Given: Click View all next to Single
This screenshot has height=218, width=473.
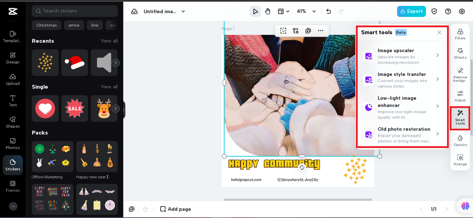Looking at the screenshot, I should (109, 87).
